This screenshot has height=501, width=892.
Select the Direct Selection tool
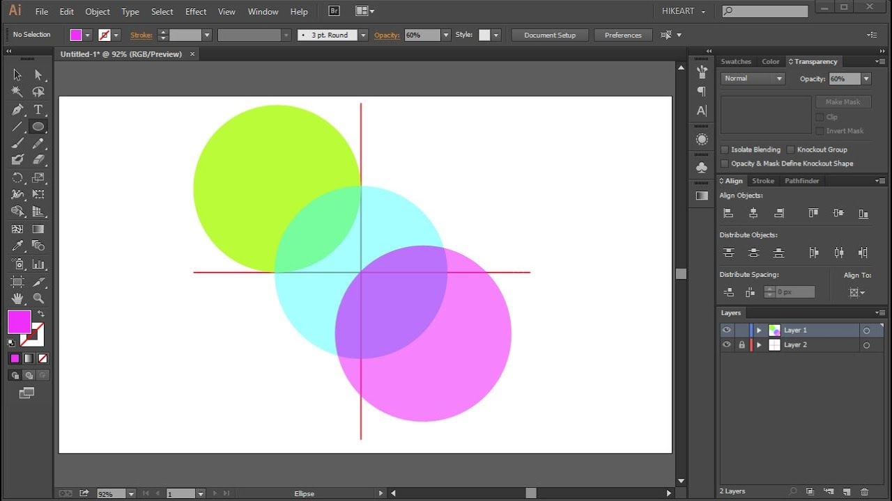(x=38, y=74)
